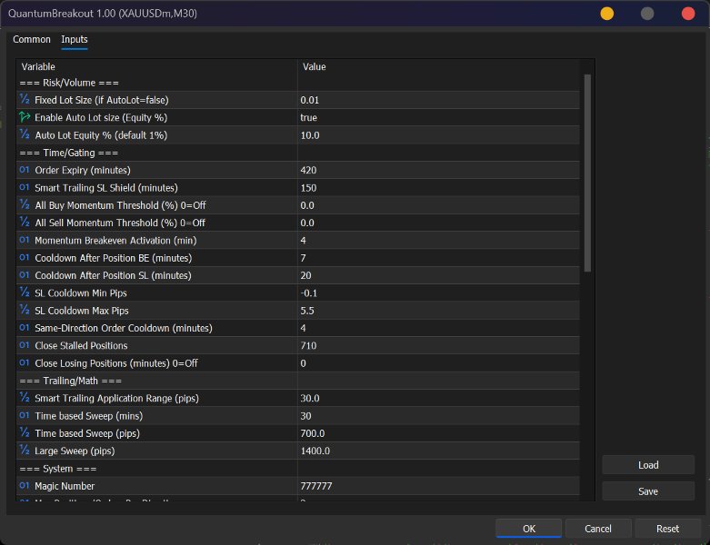Click the double-type icon beside Large Sweep (pips)

coord(25,451)
